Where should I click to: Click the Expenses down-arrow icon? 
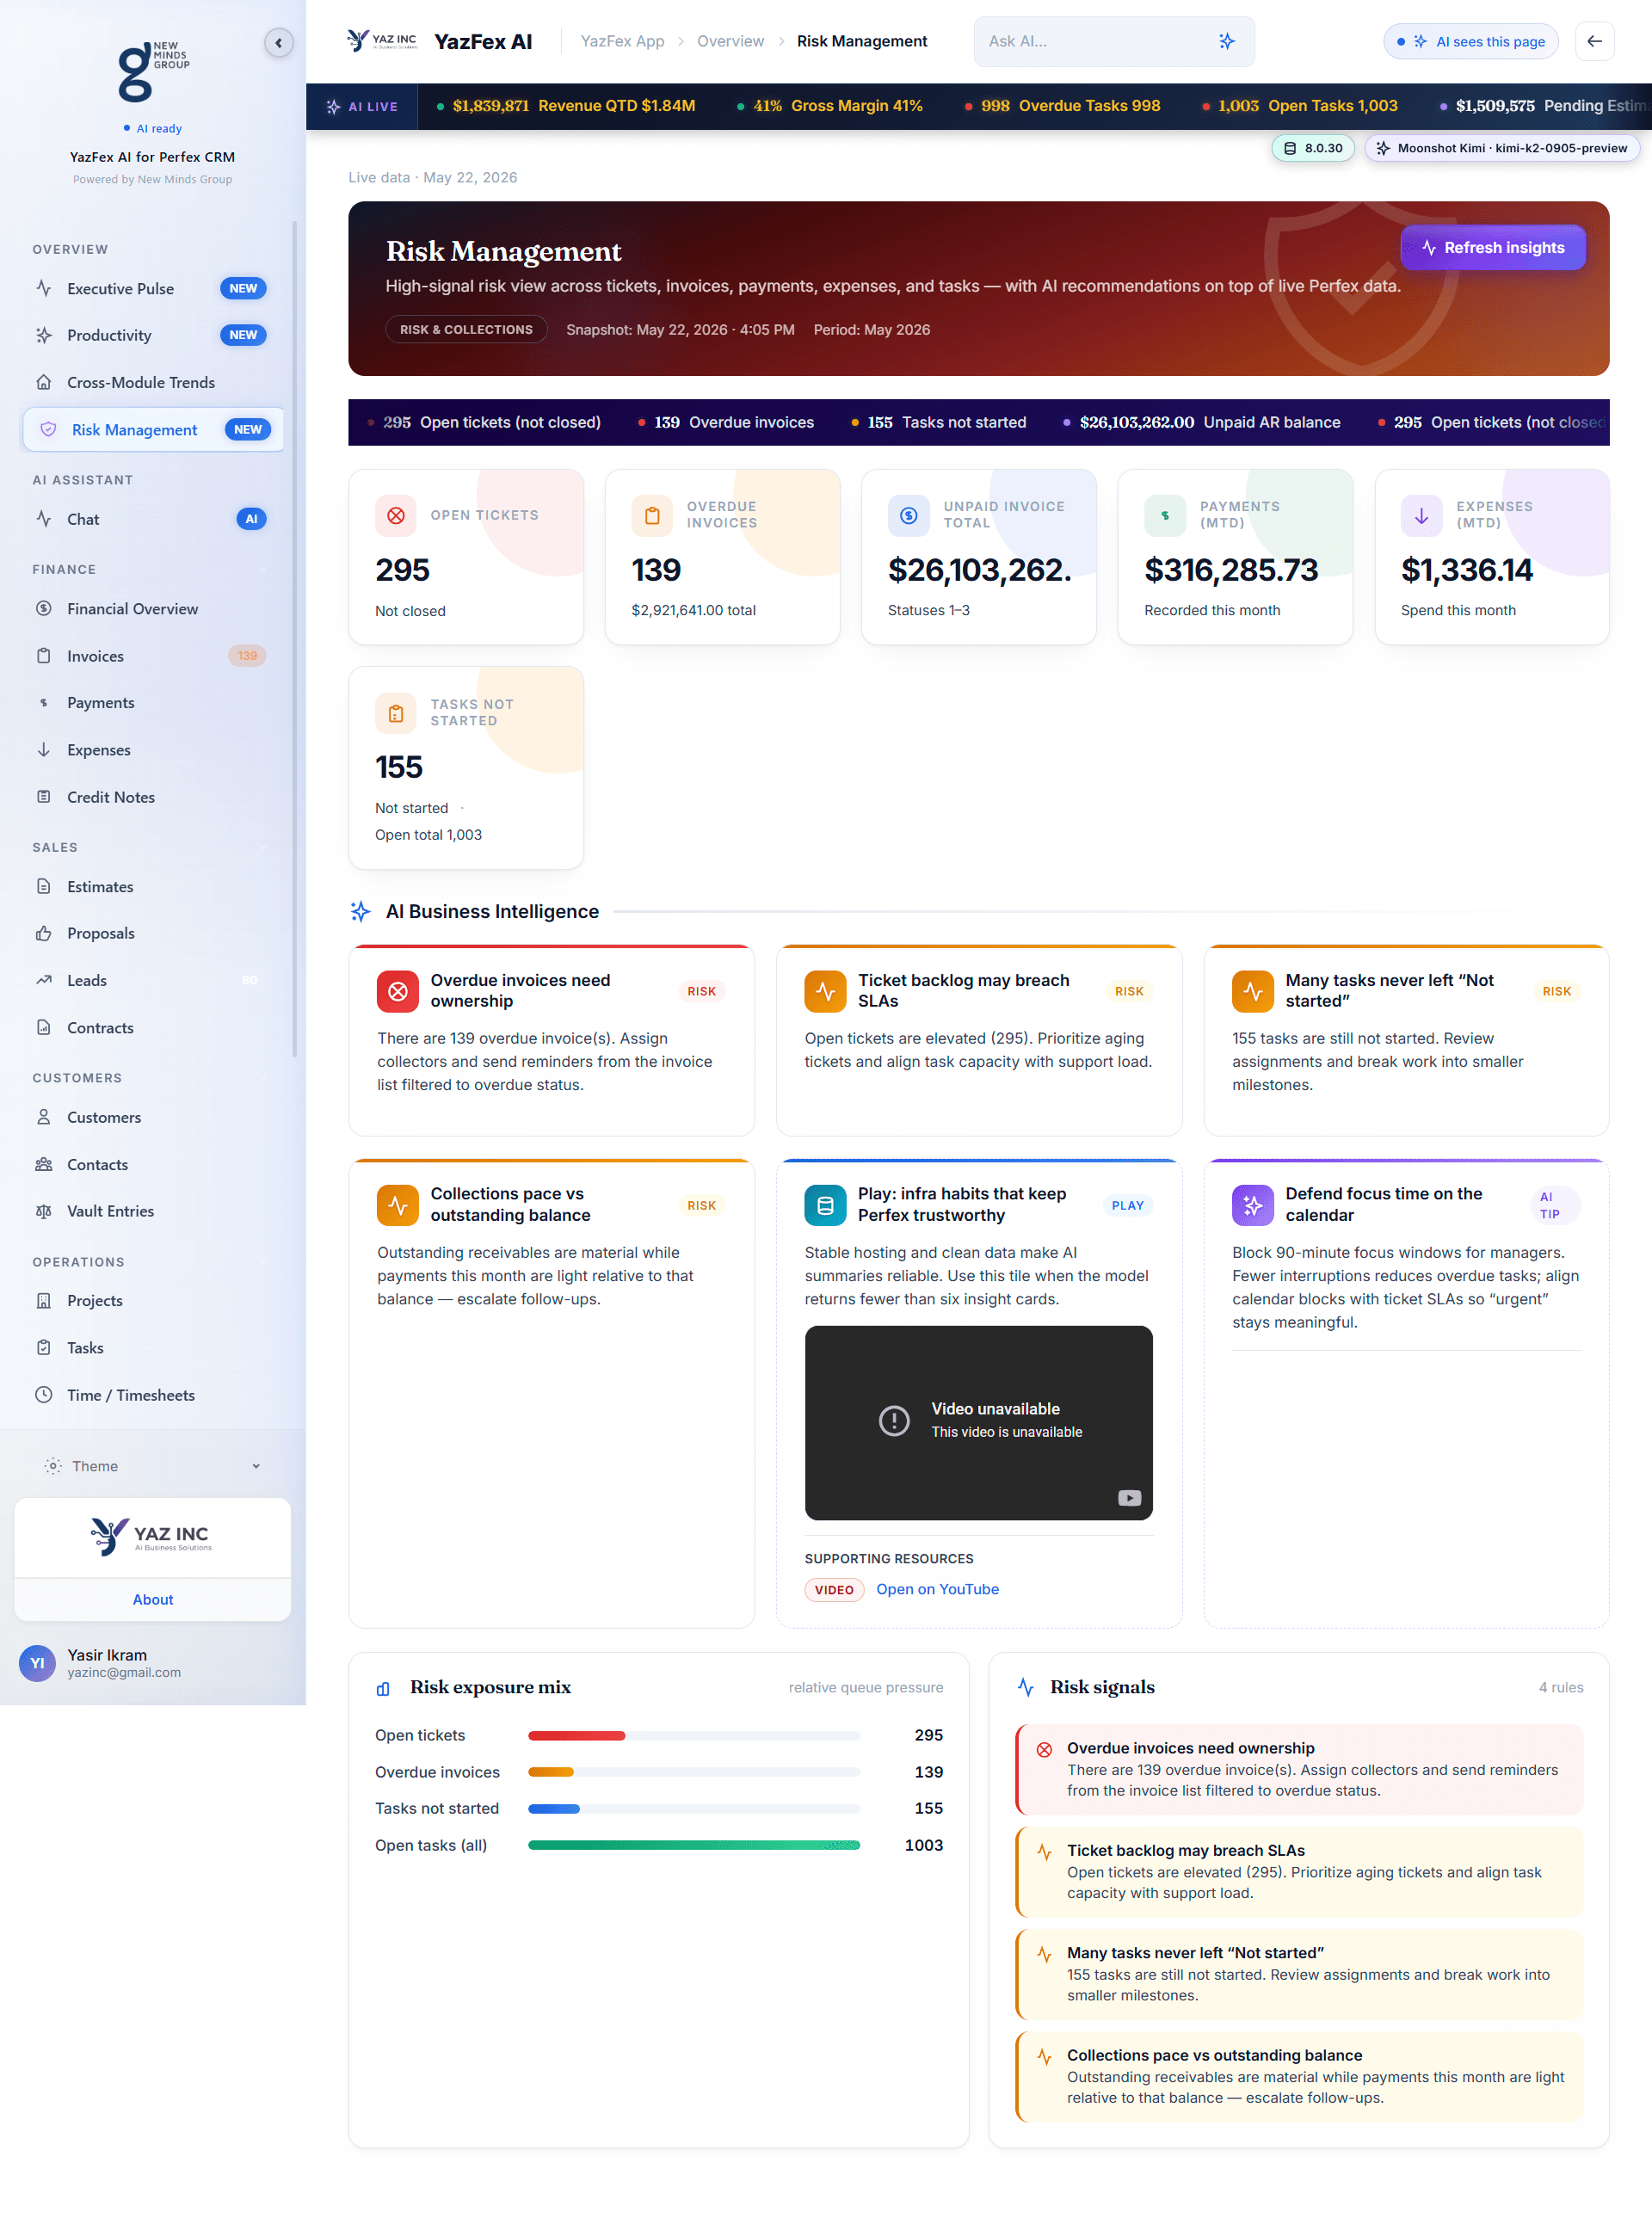coord(44,750)
